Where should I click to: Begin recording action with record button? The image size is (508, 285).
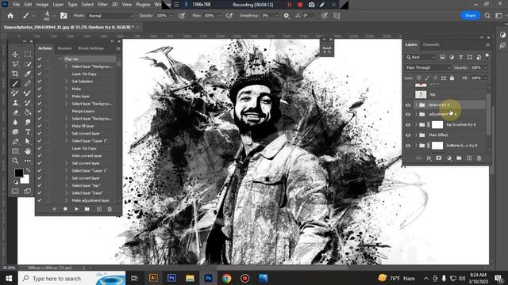[65, 209]
